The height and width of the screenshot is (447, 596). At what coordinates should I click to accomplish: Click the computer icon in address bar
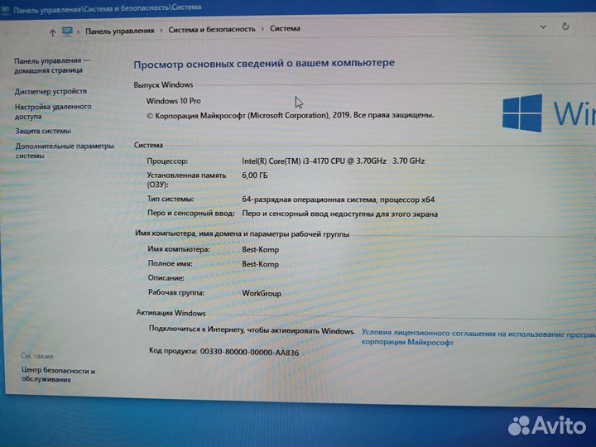pos(67,31)
